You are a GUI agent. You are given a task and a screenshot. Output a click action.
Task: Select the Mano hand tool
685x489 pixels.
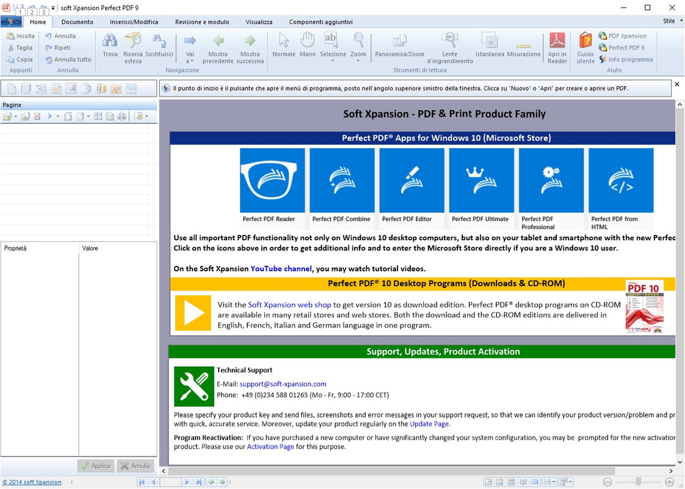pos(308,45)
